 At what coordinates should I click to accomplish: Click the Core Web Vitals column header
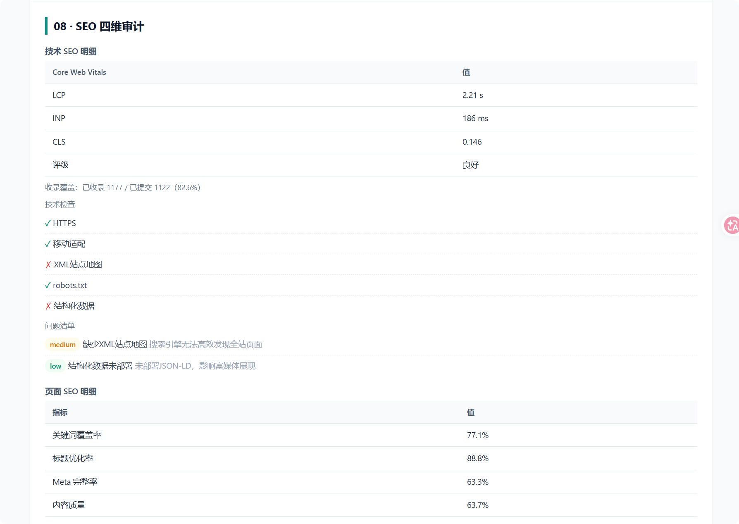(x=79, y=72)
